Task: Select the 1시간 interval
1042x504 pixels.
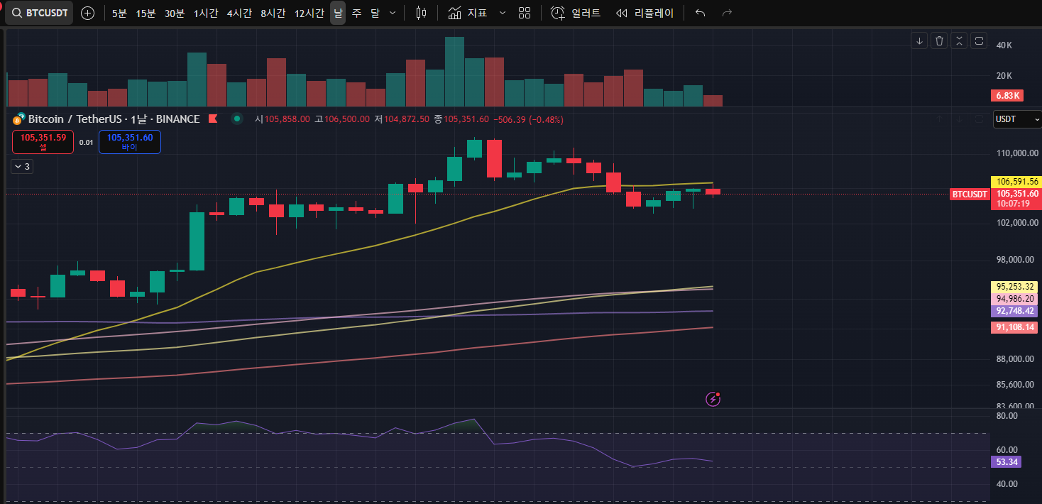Action: [206, 13]
